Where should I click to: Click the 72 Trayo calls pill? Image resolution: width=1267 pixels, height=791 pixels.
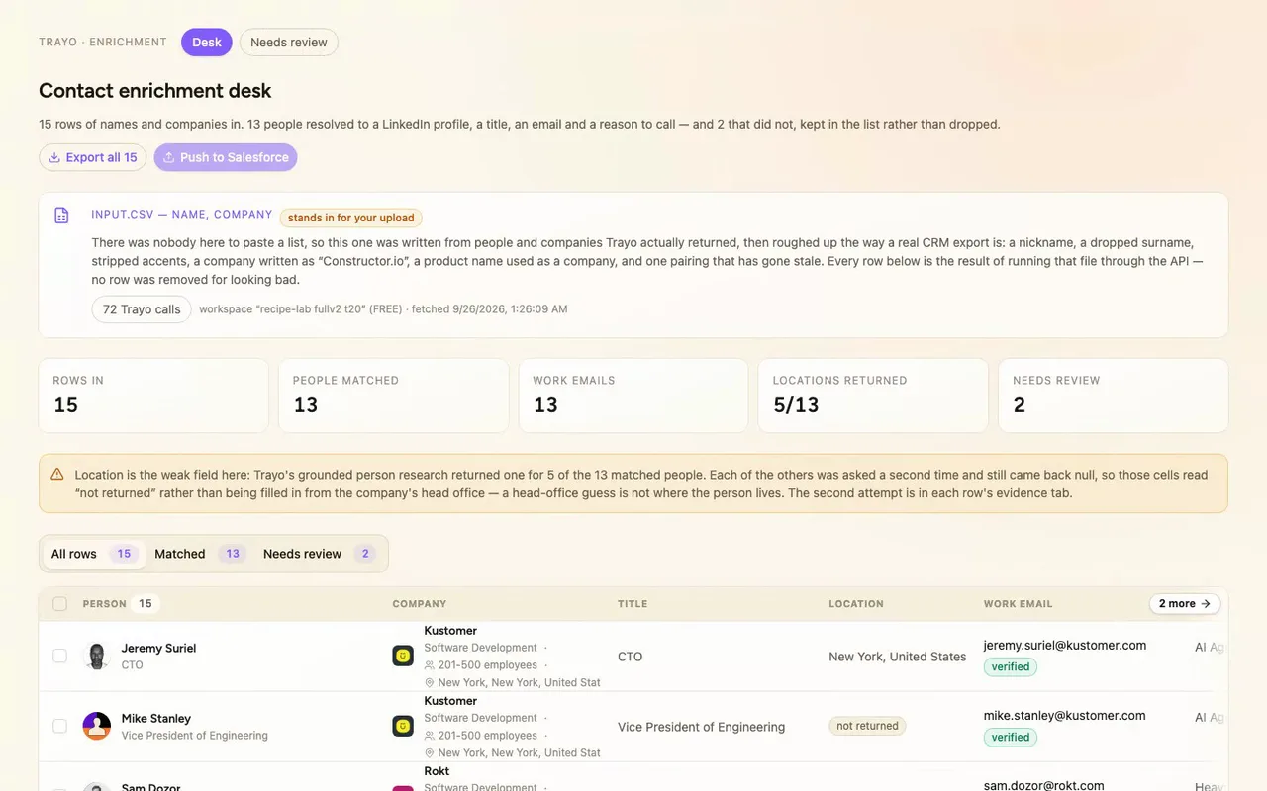point(142,309)
